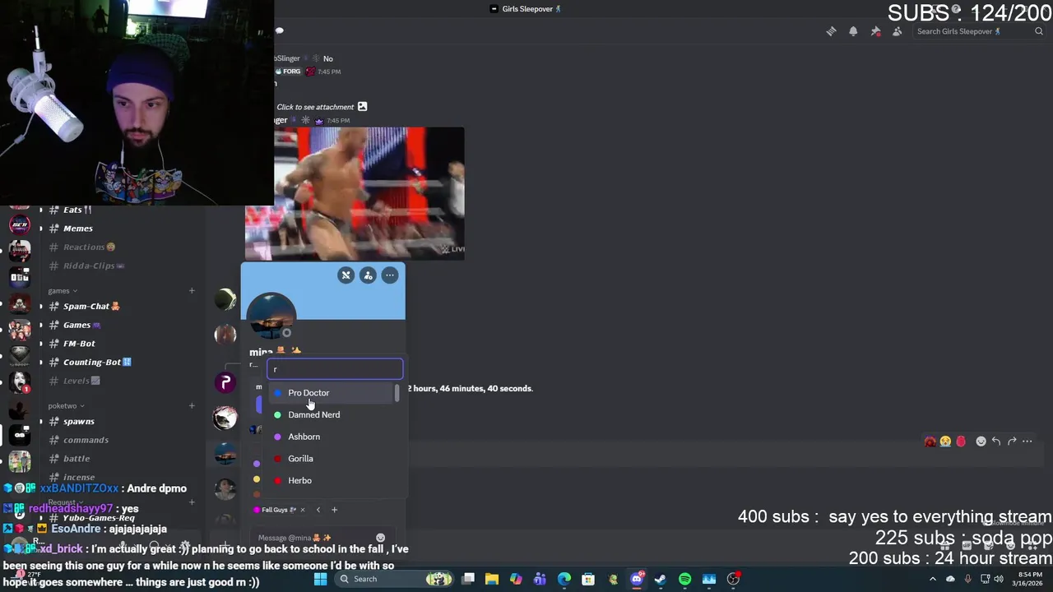The image size is (1053, 592).
Task: Open Microsoft Store from taskbar
Action: click(x=588, y=579)
